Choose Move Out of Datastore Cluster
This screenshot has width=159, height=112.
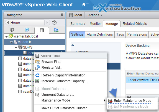[71, 108]
